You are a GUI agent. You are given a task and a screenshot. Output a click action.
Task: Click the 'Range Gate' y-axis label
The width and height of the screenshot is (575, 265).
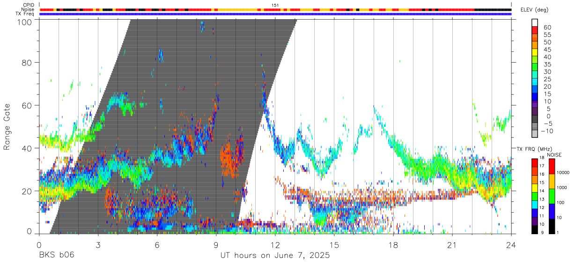pos(7,127)
